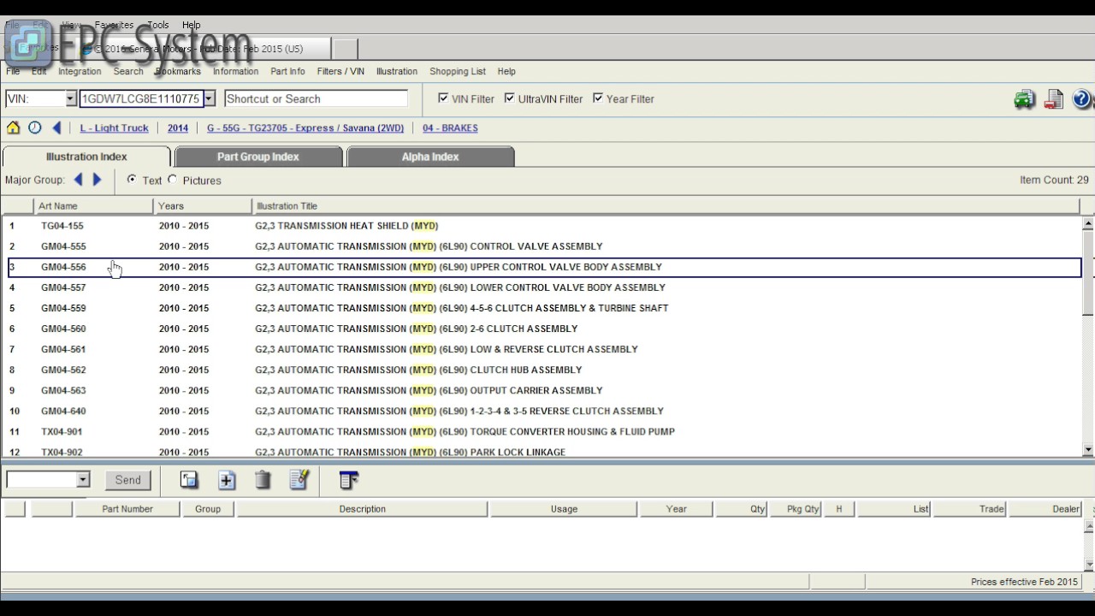Image resolution: width=1095 pixels, height=616 pixels.
Task: Select row GM04-559 4-5-6 Clutch Assembly
Action: click(x=544, y=308)
